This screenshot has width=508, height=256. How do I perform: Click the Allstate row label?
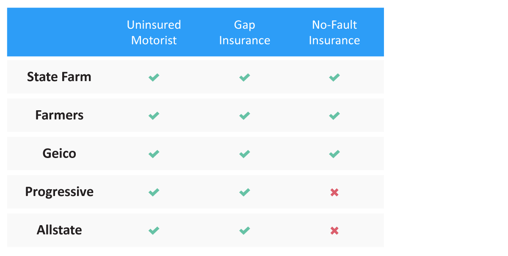(59, 230)
